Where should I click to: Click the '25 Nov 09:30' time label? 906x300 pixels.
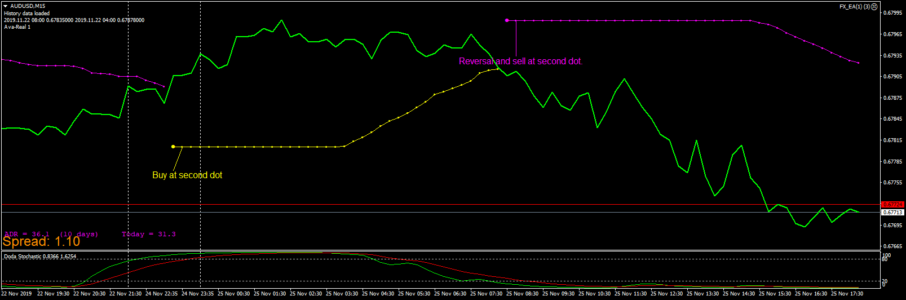click(559, 293)
